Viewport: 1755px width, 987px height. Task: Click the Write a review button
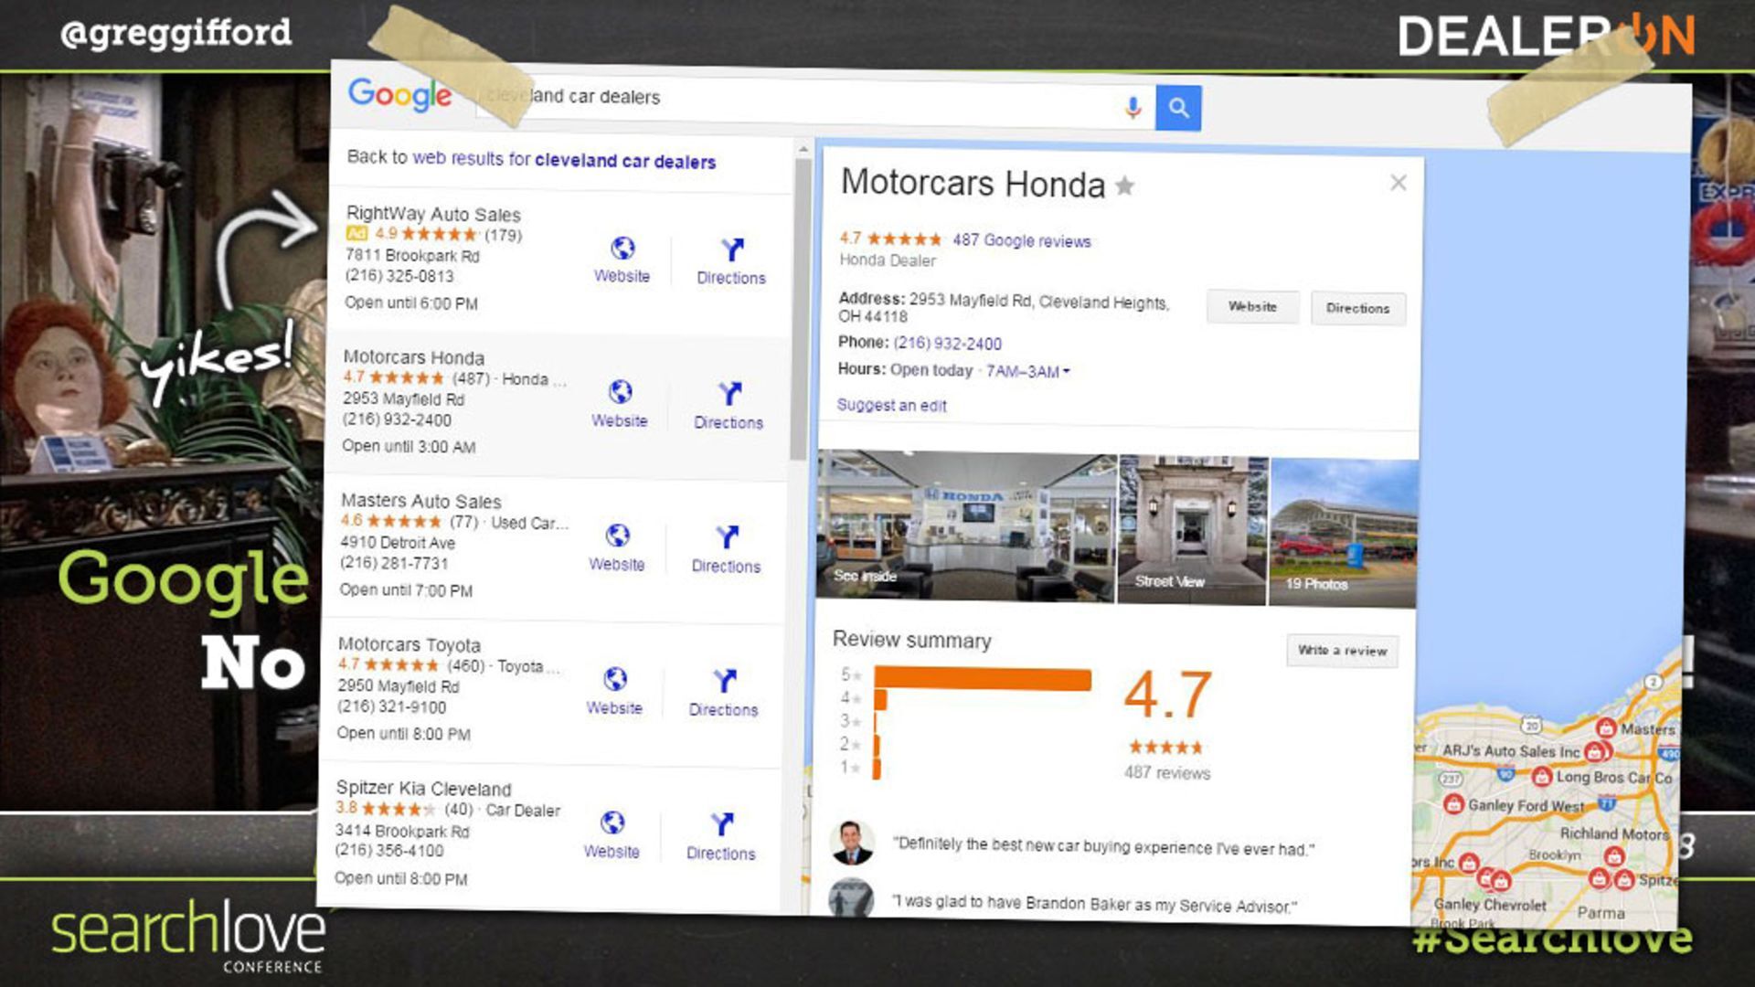pyautogui.click(x=1343, y=651)
